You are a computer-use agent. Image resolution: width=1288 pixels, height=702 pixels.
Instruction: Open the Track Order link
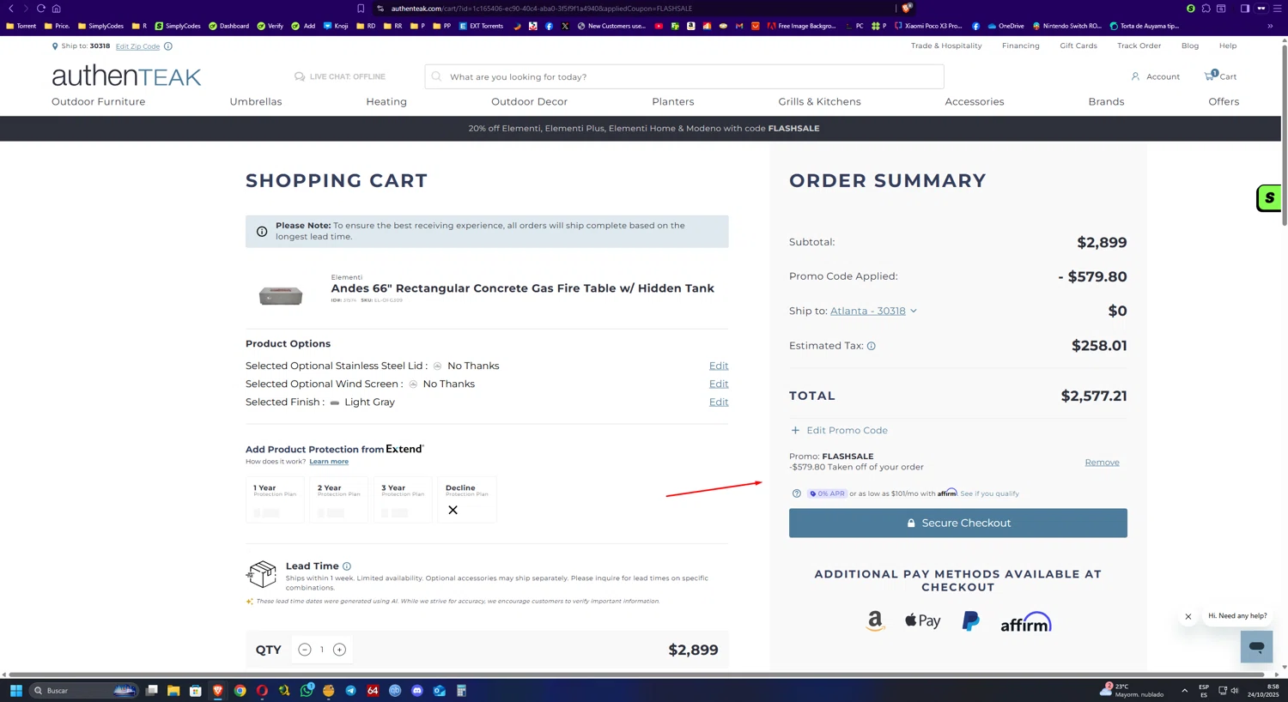1139,46
